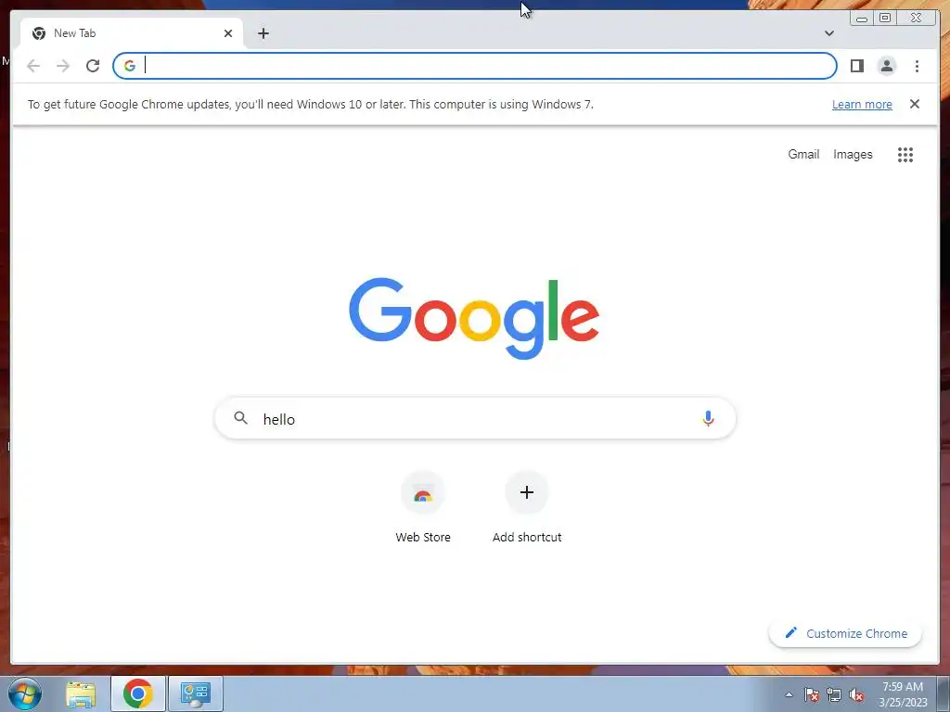Open the Chrome three-dot menu
This screenshot has width=950, height=712.
pyautogui.click(x=917, y=66)
